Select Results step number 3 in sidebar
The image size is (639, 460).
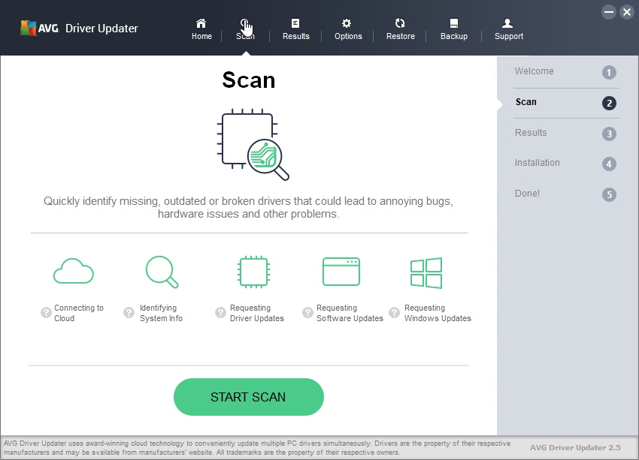click(609, 134)
